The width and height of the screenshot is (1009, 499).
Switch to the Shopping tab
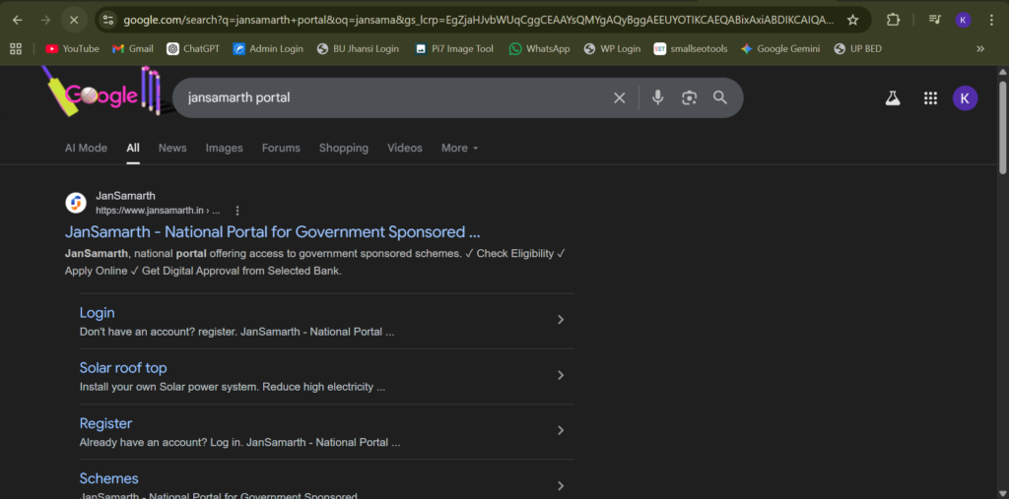(x=344, y=148)
